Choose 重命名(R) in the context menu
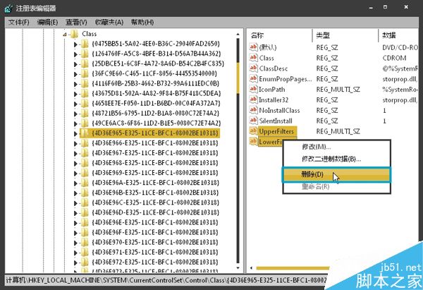This screenshot has width=423, height=290. (x=315, y=186)
